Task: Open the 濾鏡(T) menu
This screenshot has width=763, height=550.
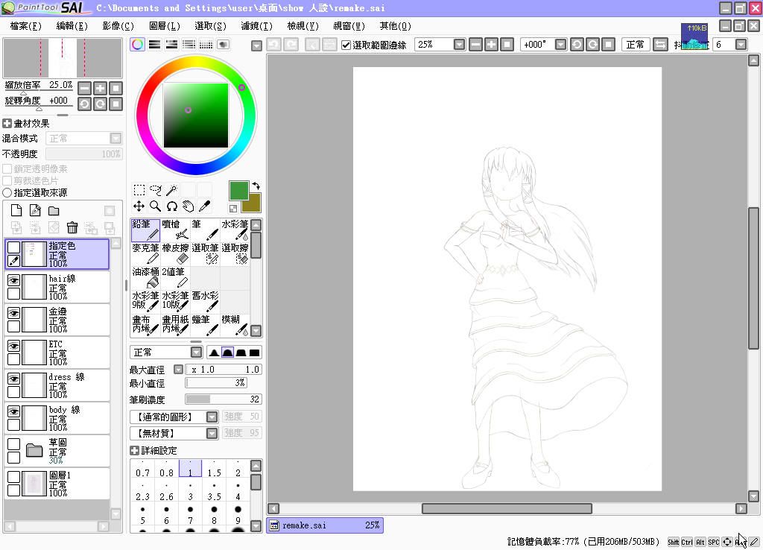Action: coord(256,26)
